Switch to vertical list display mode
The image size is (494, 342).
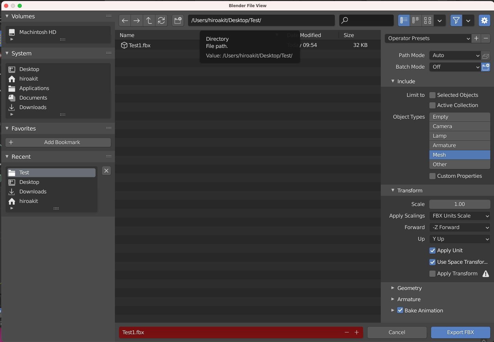click(x=404, y=21)
